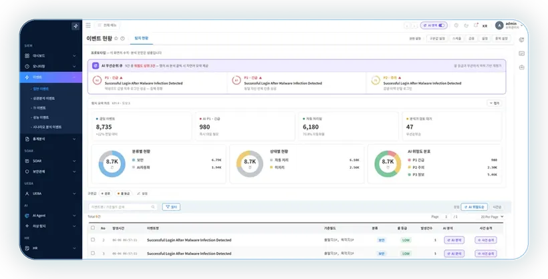Click the incident escalate button in row No 3
Screen dimensions: 548x279
tap(486, 254)
